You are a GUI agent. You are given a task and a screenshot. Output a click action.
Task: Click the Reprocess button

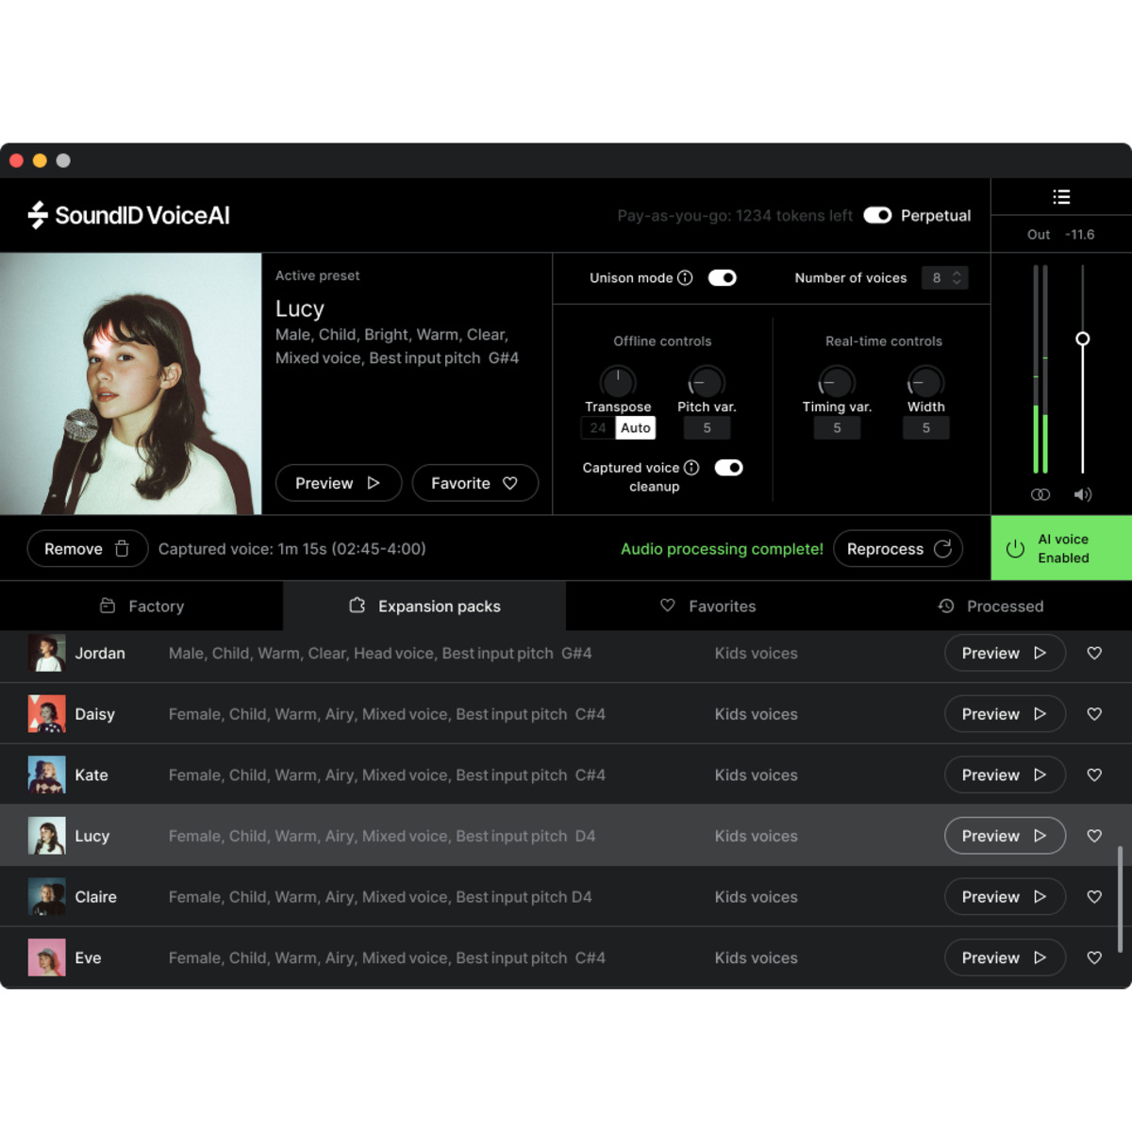(898, 548)
